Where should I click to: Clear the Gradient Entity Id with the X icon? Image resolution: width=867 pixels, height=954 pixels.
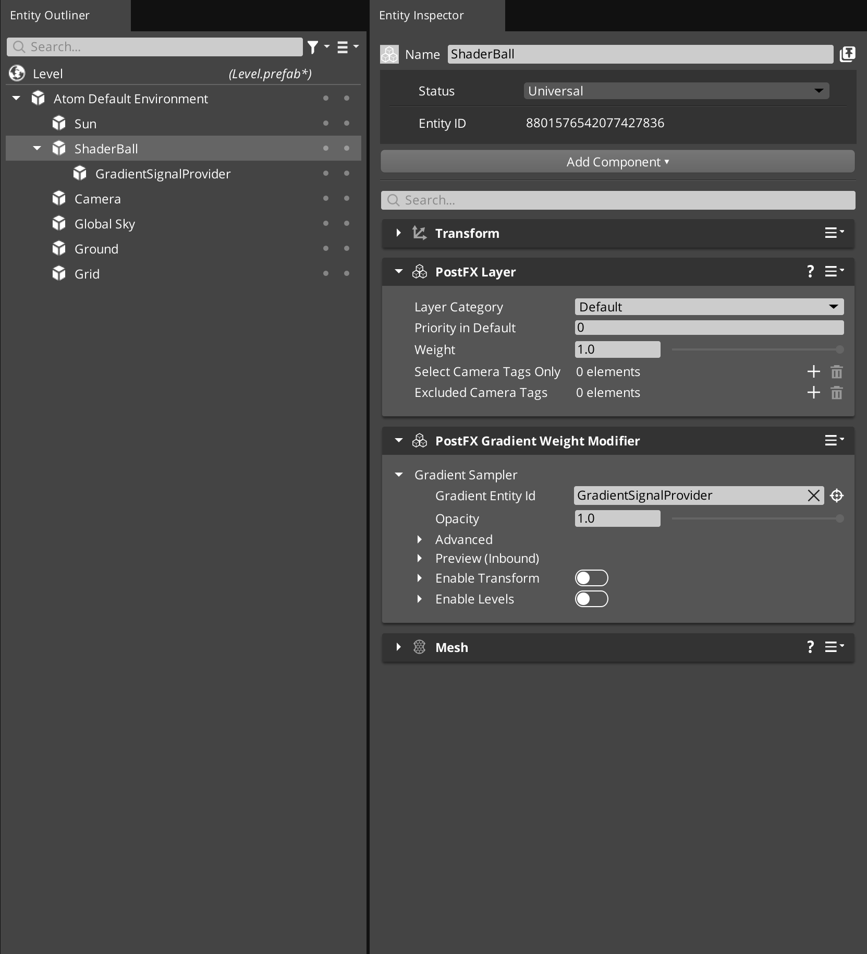point(814,495)
